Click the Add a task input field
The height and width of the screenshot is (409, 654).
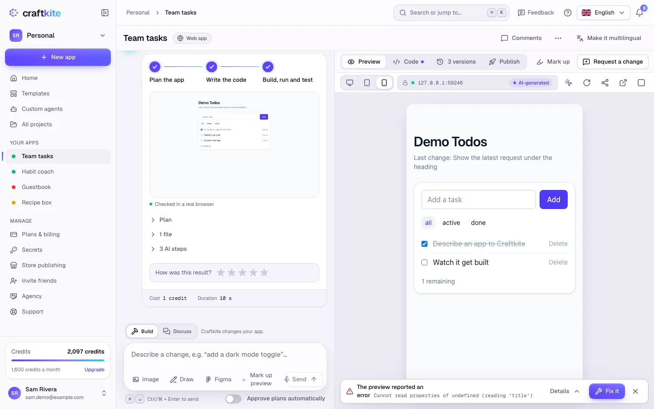point(479,200)
